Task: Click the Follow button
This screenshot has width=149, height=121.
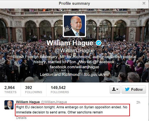Action: pos(134,90)
